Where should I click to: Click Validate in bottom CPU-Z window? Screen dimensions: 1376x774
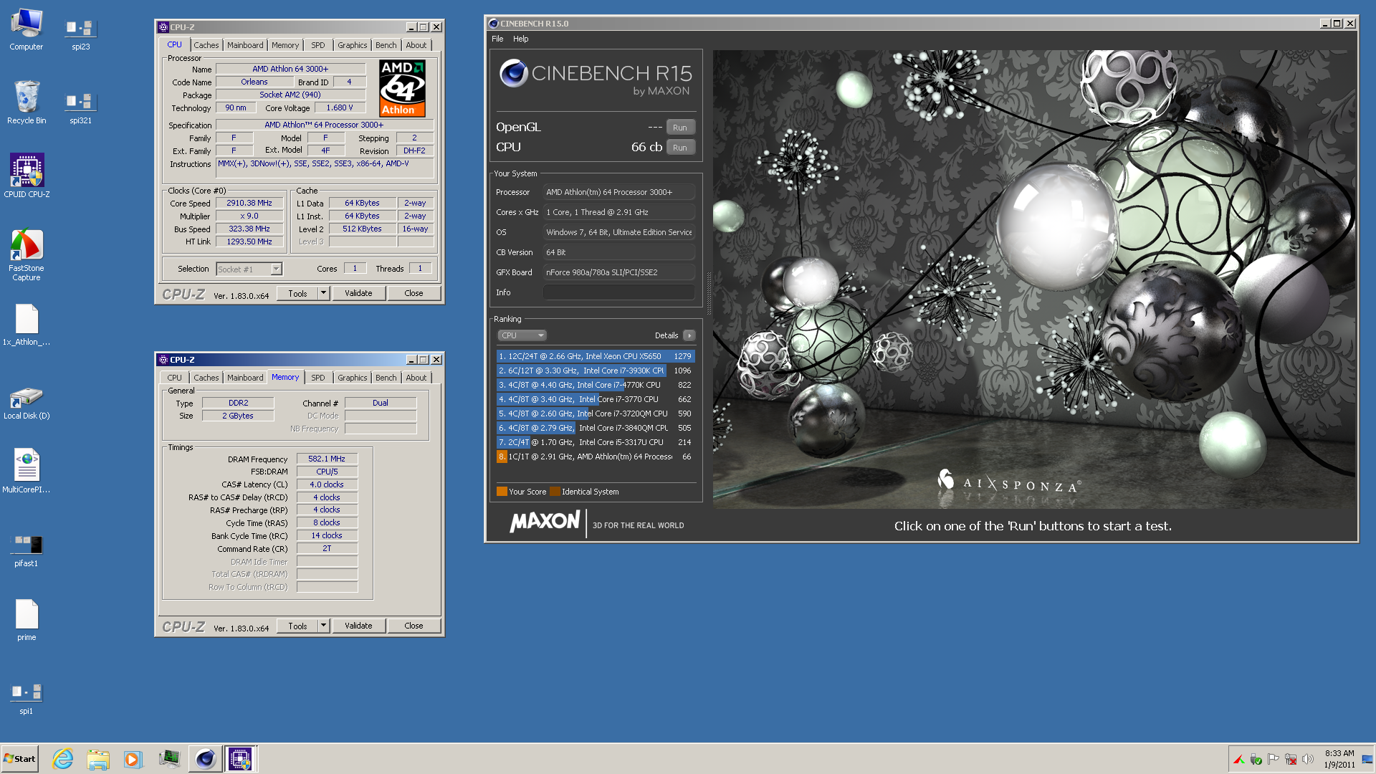click(358, 626)
